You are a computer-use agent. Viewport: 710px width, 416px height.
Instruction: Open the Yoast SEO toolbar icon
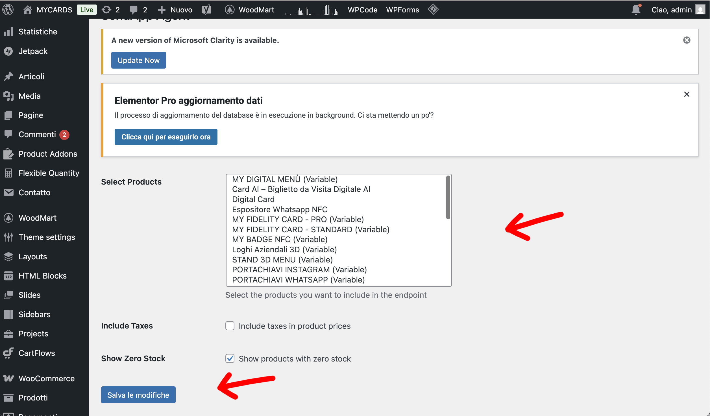click(x=206, y=10)
